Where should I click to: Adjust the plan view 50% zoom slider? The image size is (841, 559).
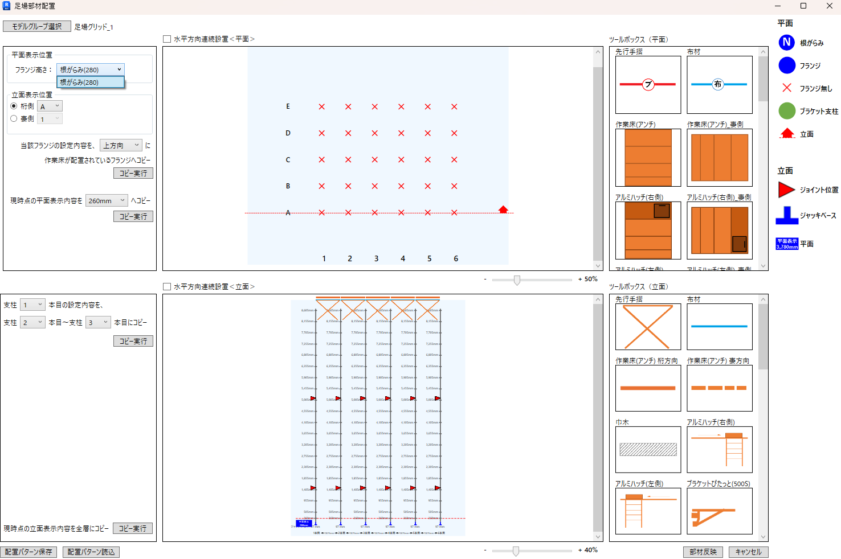click(x=517, y=280)
